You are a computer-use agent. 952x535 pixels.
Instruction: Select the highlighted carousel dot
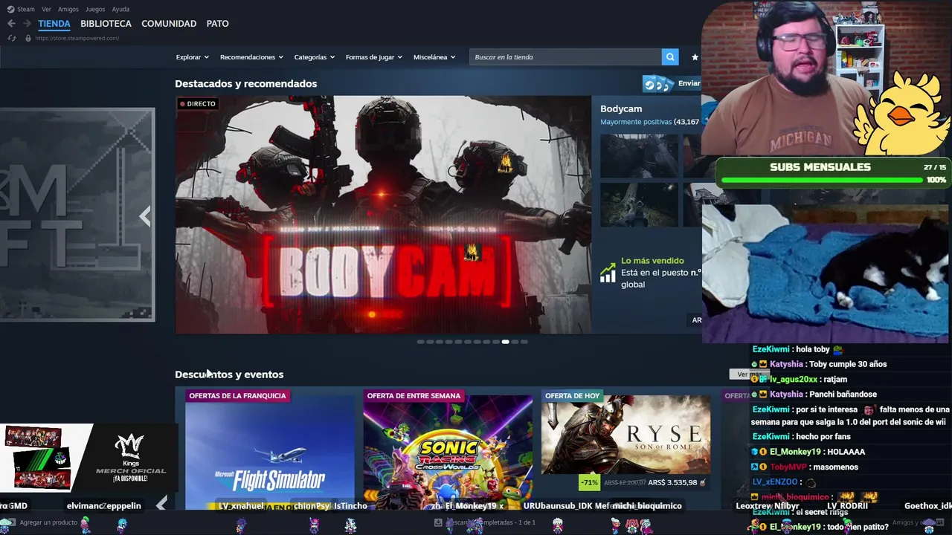(x=505, y=342)
